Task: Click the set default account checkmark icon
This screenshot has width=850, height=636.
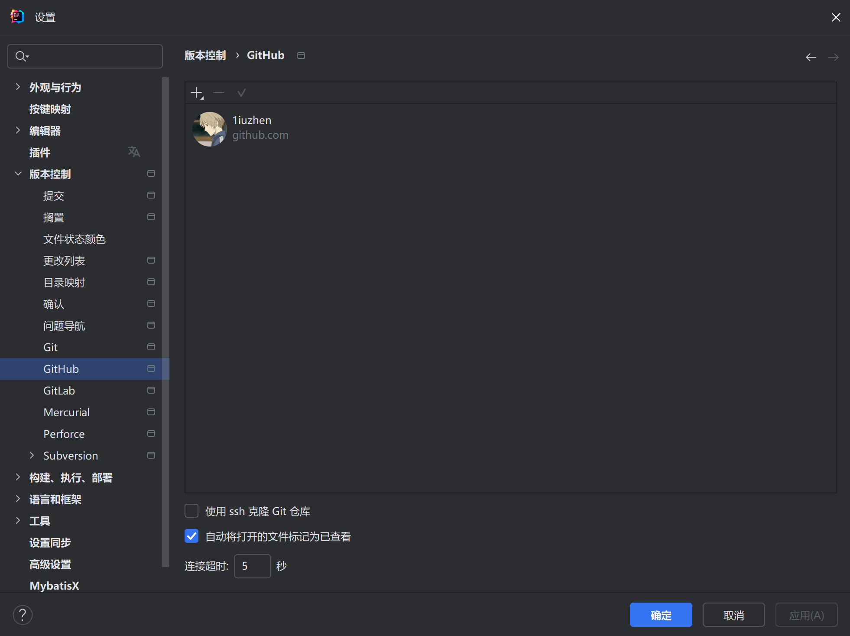Action: (241, 93)
